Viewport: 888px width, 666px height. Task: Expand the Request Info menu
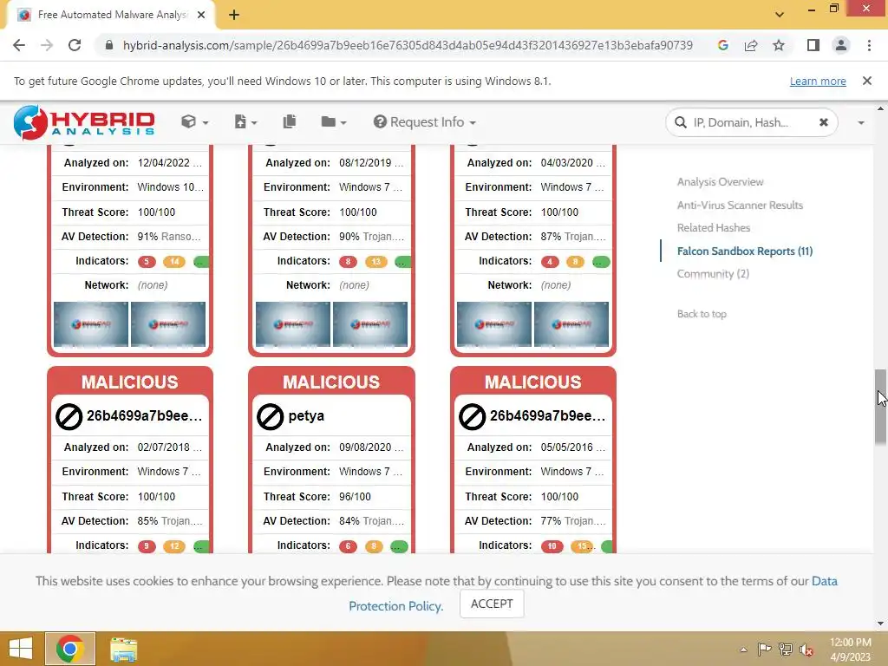click(x=424, y=121)
